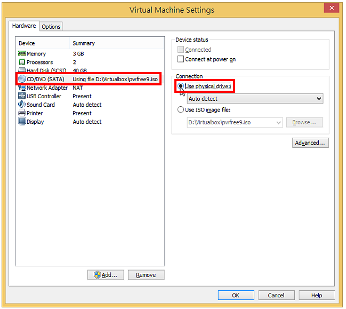Click the Sound Card speaker icon
The width and height of the screenshot is (346, 309).
coord(22,105)
